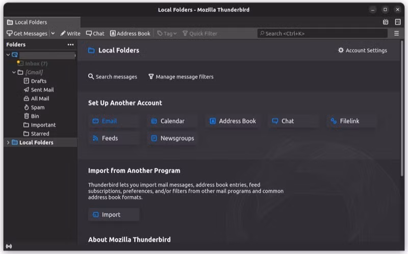408x254 pixels.
Task: Open the Get Messages dropdown arrow
Action: coord(53,34)
